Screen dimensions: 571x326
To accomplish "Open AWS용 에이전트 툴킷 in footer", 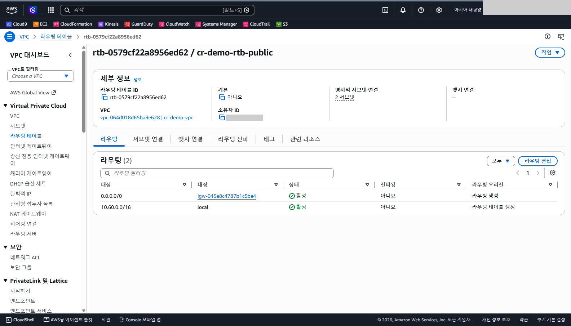I will pos(68,320).
